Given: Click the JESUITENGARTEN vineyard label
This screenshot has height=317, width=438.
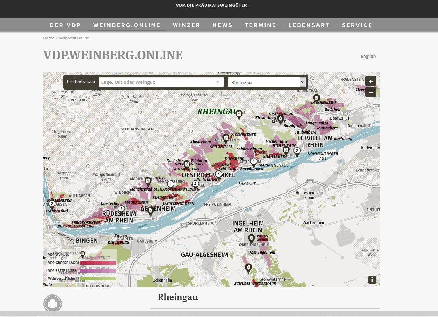Looking at the screenshot, I should pyautogui.click(x=179, y=203).
